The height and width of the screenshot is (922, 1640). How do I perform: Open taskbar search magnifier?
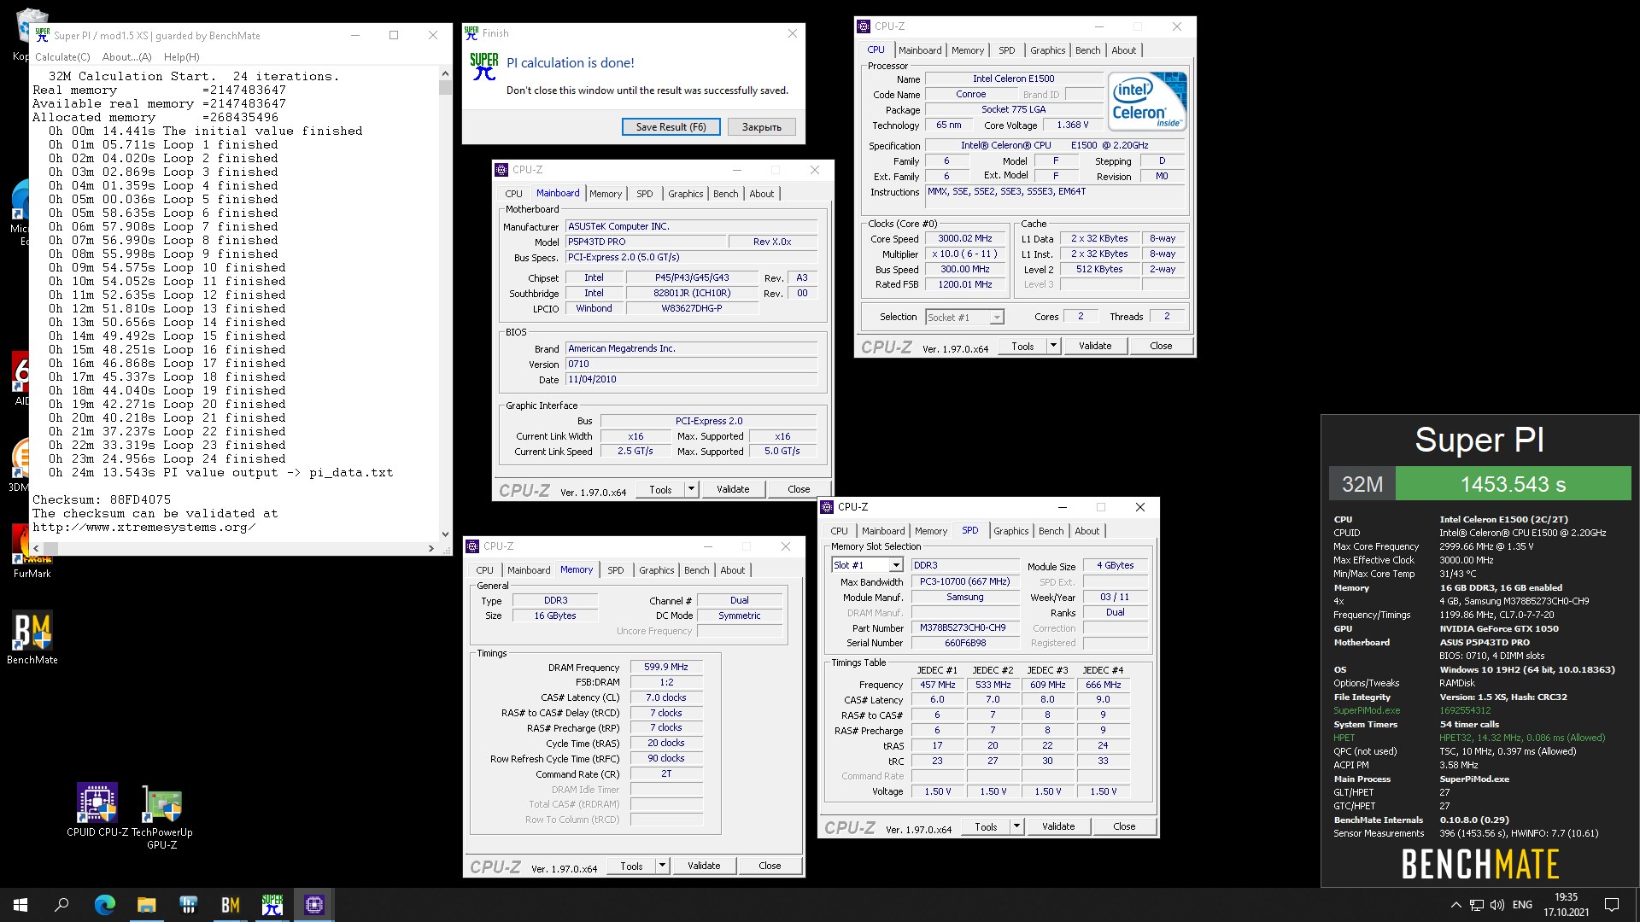(x=61, y=905)
